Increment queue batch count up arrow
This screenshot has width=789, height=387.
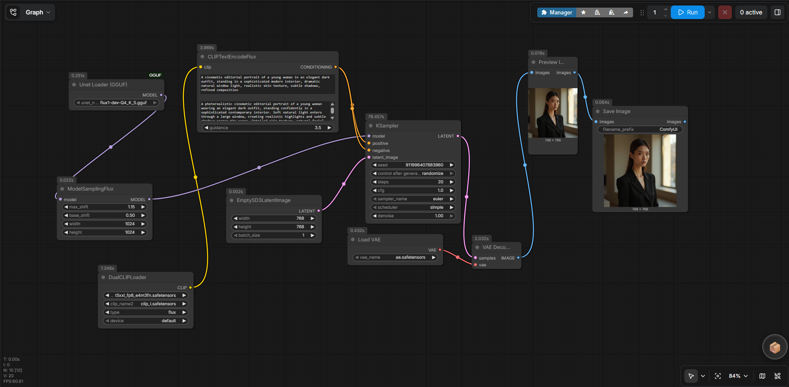pos(666,9)
